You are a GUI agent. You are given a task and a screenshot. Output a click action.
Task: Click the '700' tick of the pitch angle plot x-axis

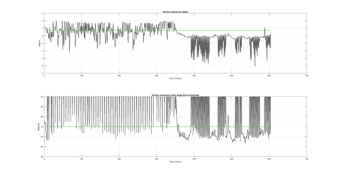coord(307,159)
